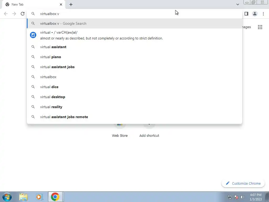Open the profile avatar icon
269x202 pixels.
click(255, 14)
